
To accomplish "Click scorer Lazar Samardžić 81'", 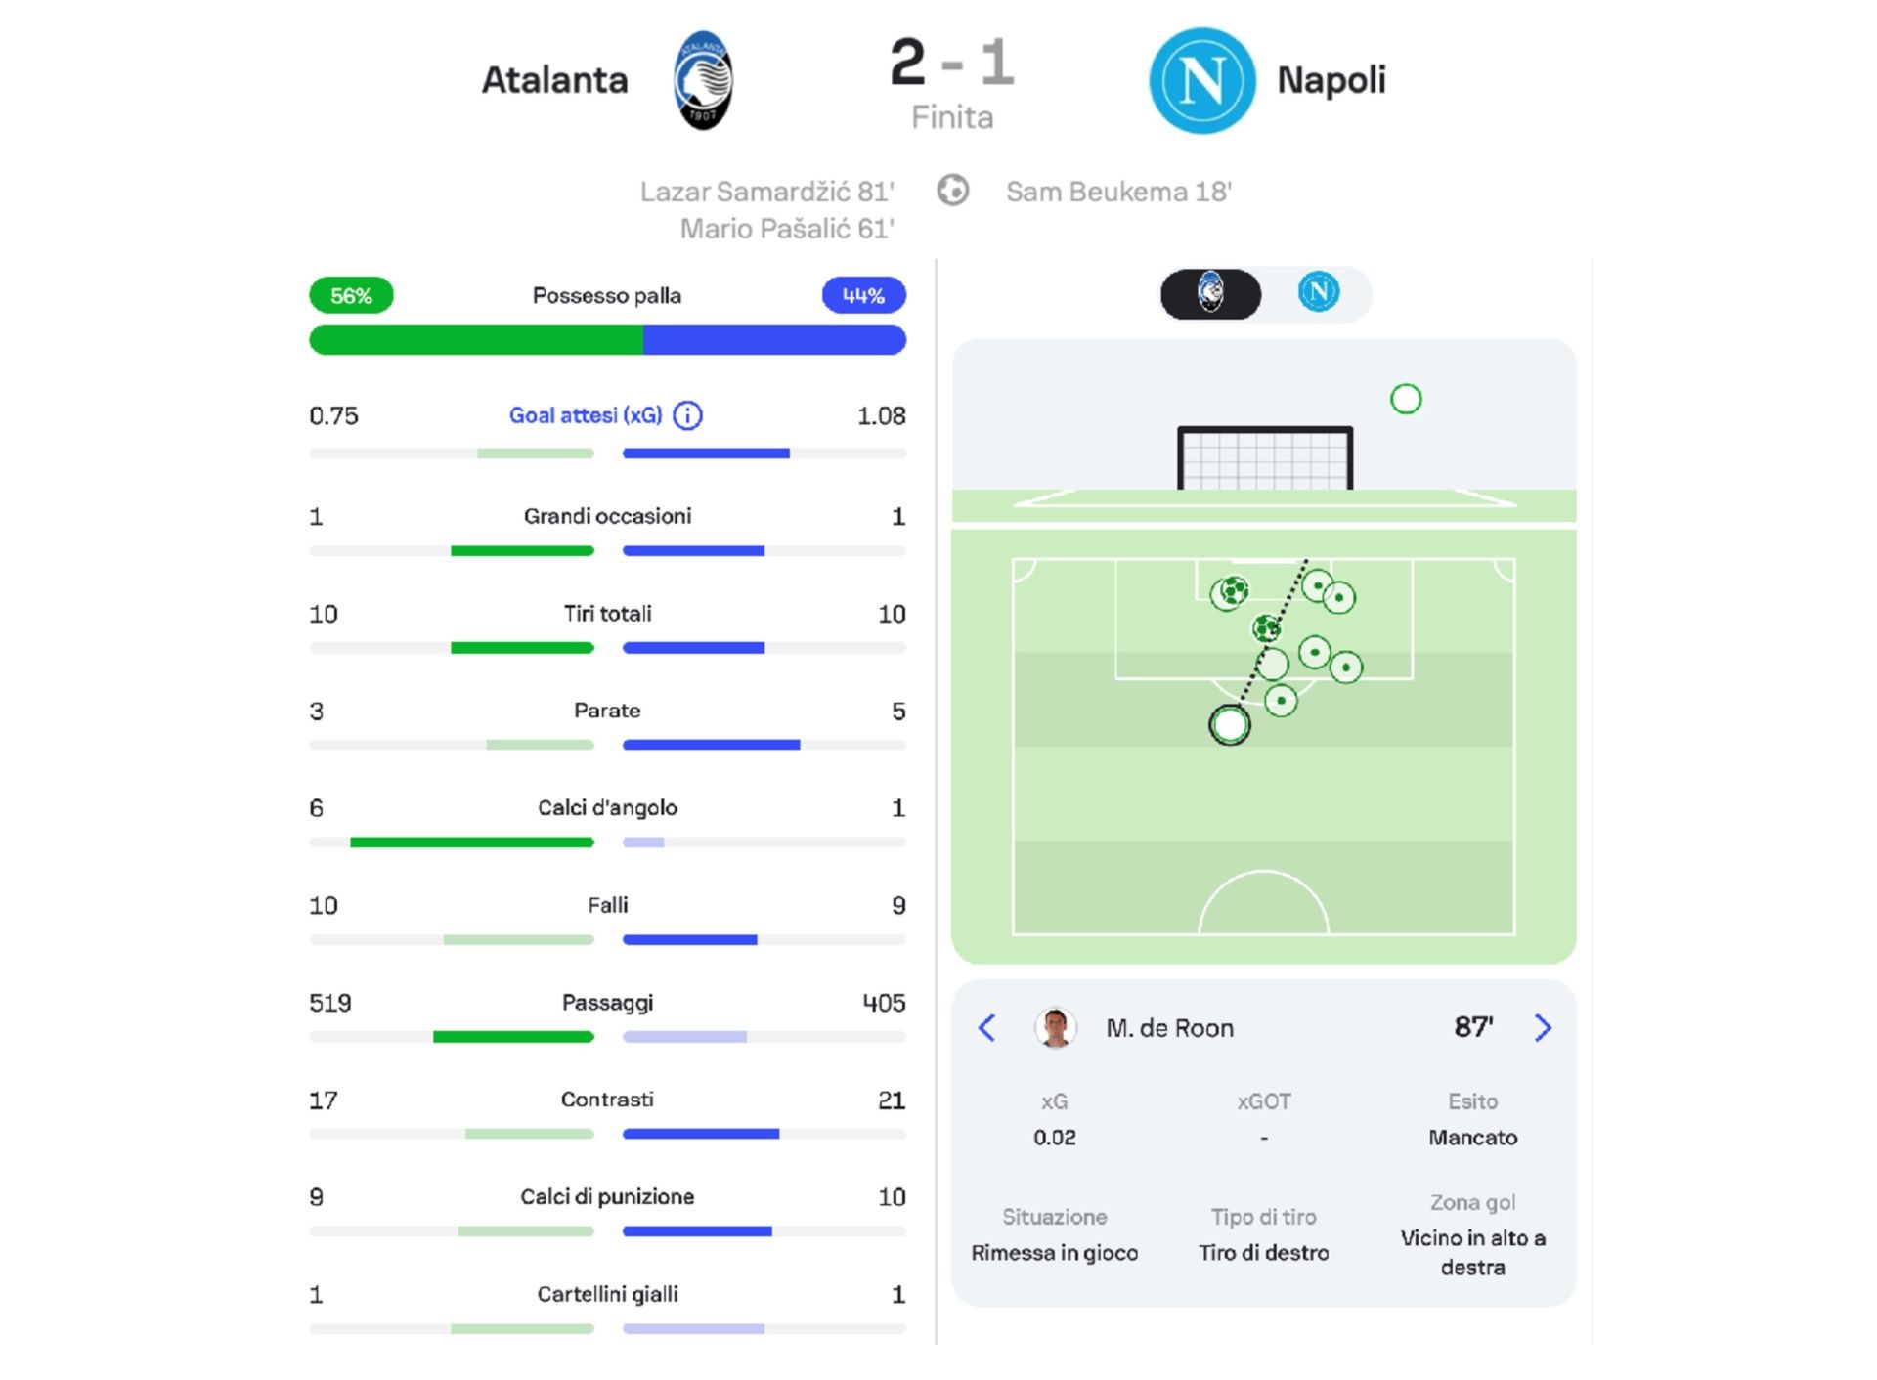I will click(x=766, y=192).
